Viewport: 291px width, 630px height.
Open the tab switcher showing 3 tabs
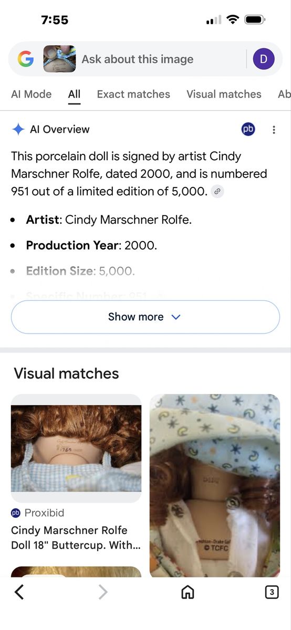tap(271, 592)
